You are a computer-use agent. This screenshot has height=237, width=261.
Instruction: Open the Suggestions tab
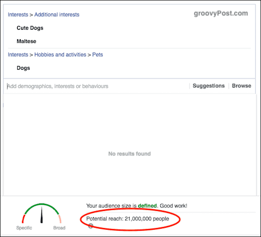coord(209,85)
